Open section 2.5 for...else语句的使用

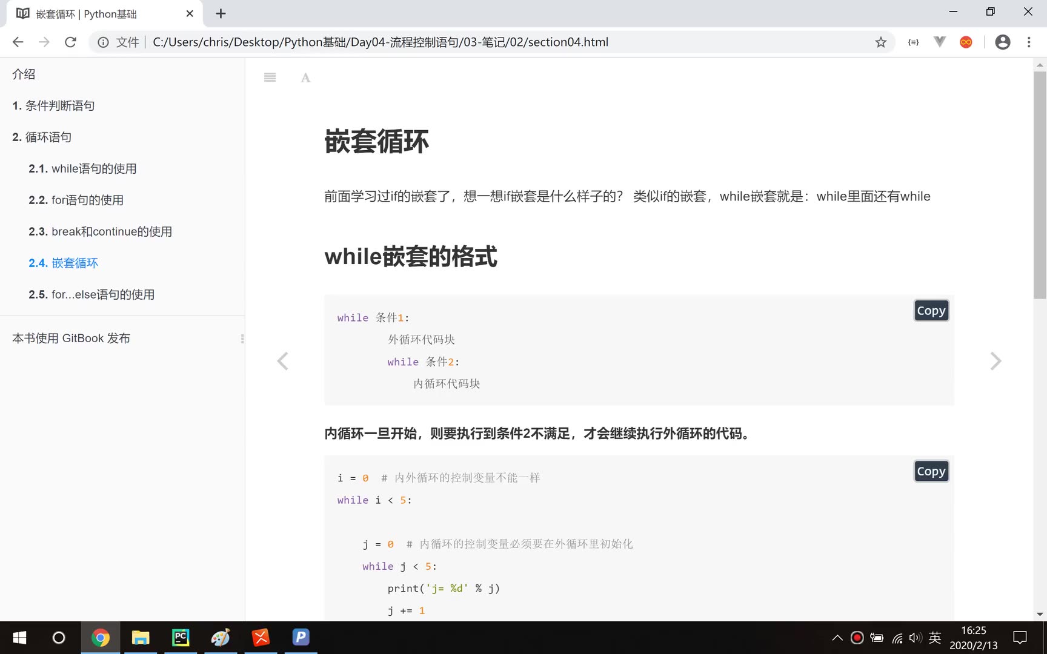point(91,295)
